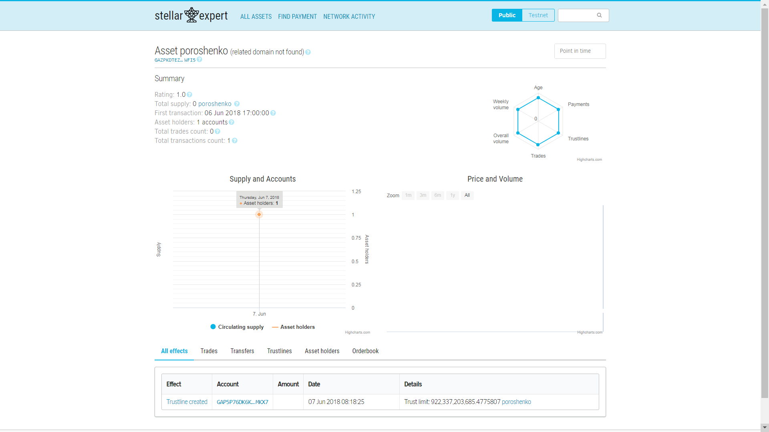Select 1m zoom range
Screen dimensions: 769x432
tap(408, 195)
